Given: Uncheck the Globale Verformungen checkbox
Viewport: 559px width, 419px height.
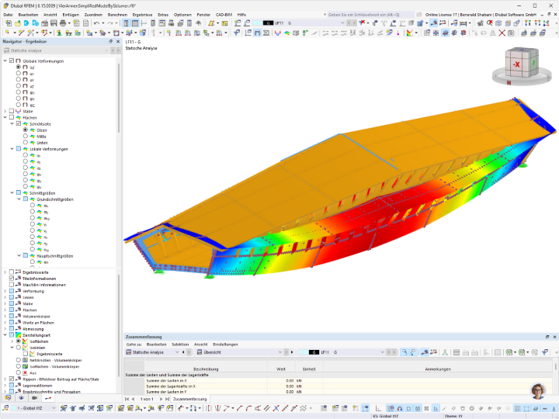Looking at the screenshot, I should (12, 61).
